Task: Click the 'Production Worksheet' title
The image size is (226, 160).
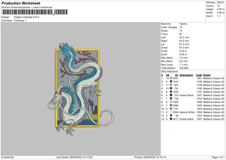Action: pyautogui.click(x=21, y=3)
